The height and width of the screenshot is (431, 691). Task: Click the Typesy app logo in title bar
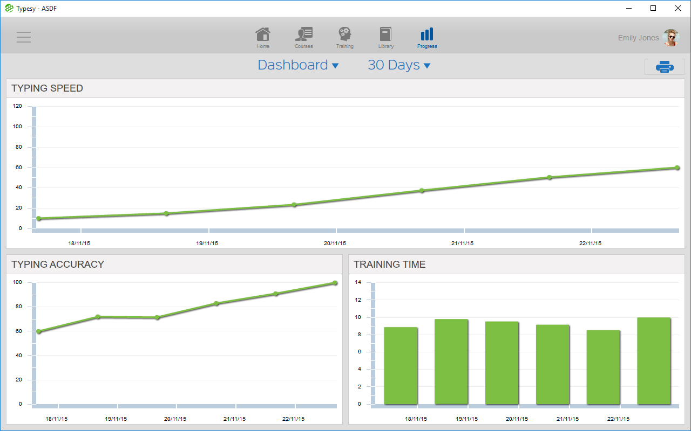pyautogui.click(x=9, y=8)
